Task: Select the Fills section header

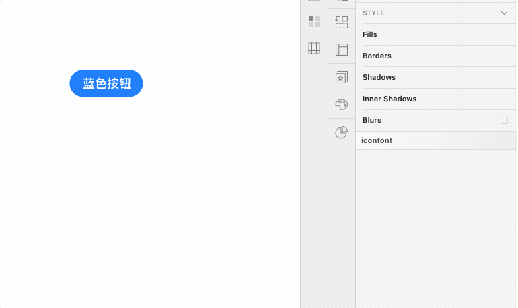Action: click(x=370, y=34)
